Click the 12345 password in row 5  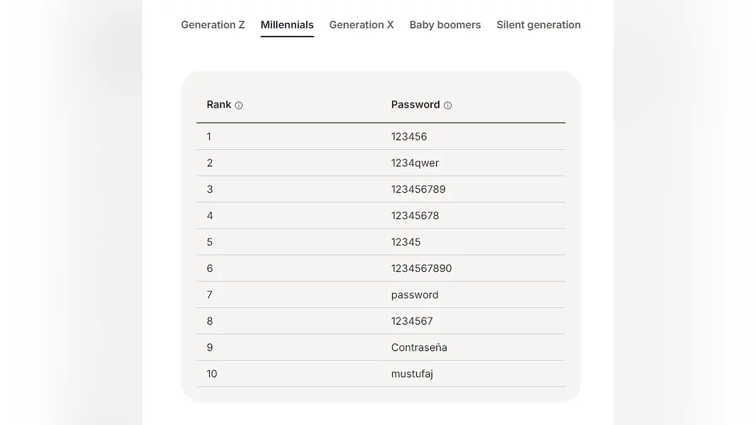tap(406, 242)
